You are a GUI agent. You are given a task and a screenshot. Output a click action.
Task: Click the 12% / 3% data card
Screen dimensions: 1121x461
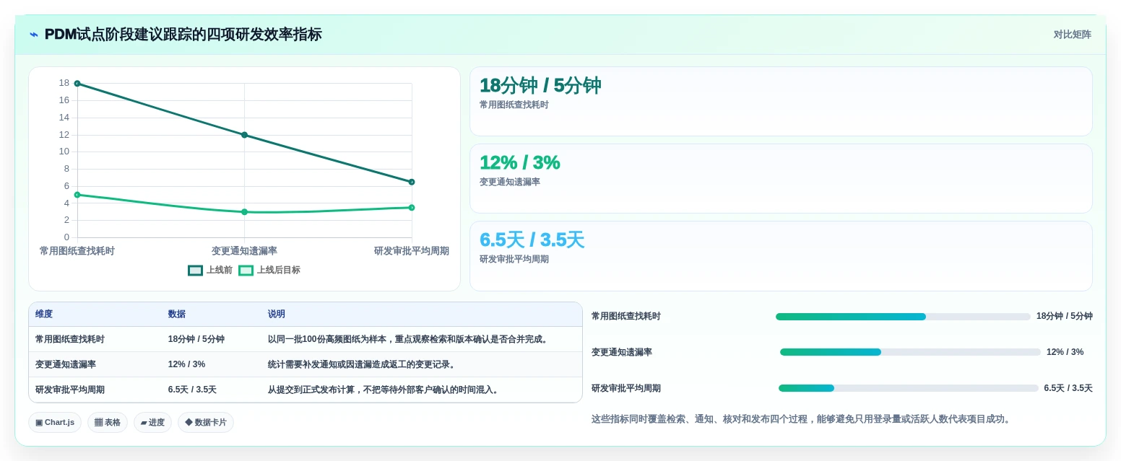[x=781, y=179]
